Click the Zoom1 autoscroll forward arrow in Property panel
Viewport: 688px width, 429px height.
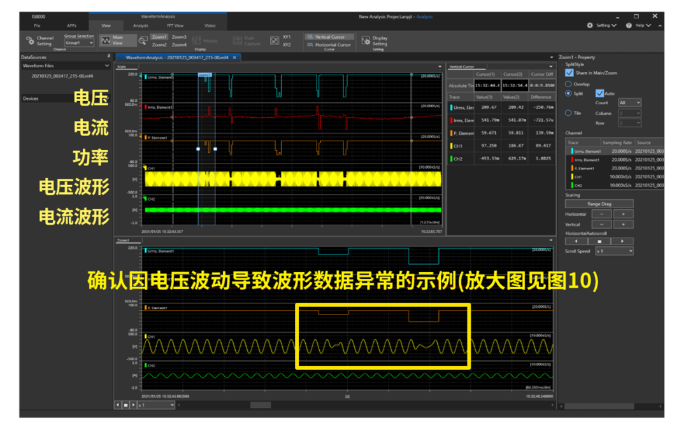622,241
